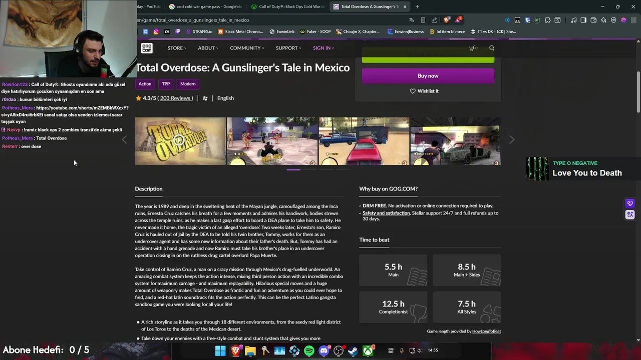The width and height of the screenshot is (641, 360).
Task: Expand the COMMUNITY dropdown menu
Action: point(247,48)
